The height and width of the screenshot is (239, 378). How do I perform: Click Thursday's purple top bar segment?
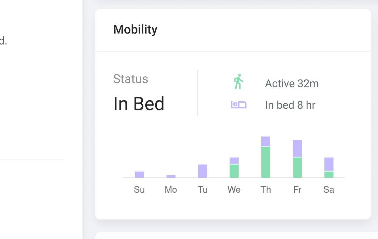(266, 141)
